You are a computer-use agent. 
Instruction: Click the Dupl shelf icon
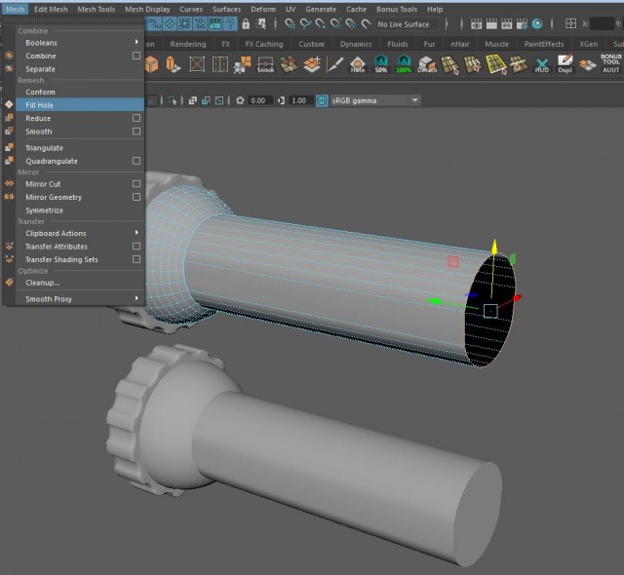point(565,64)
